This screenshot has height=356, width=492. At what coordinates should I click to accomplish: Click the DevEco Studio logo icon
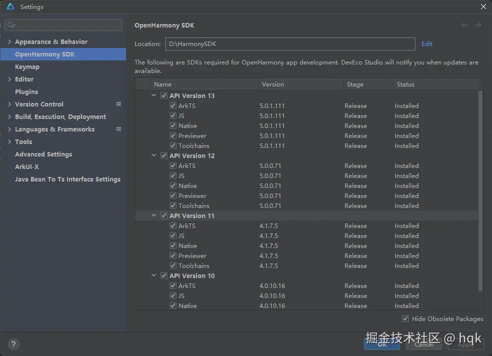(x=10, y=6)
